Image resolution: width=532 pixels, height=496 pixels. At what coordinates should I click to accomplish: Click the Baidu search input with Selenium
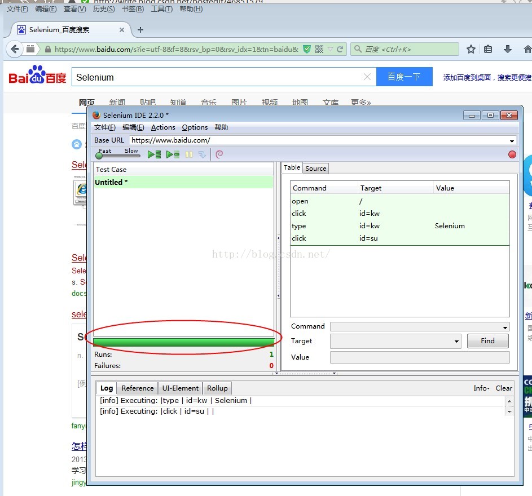coord(217,77)
